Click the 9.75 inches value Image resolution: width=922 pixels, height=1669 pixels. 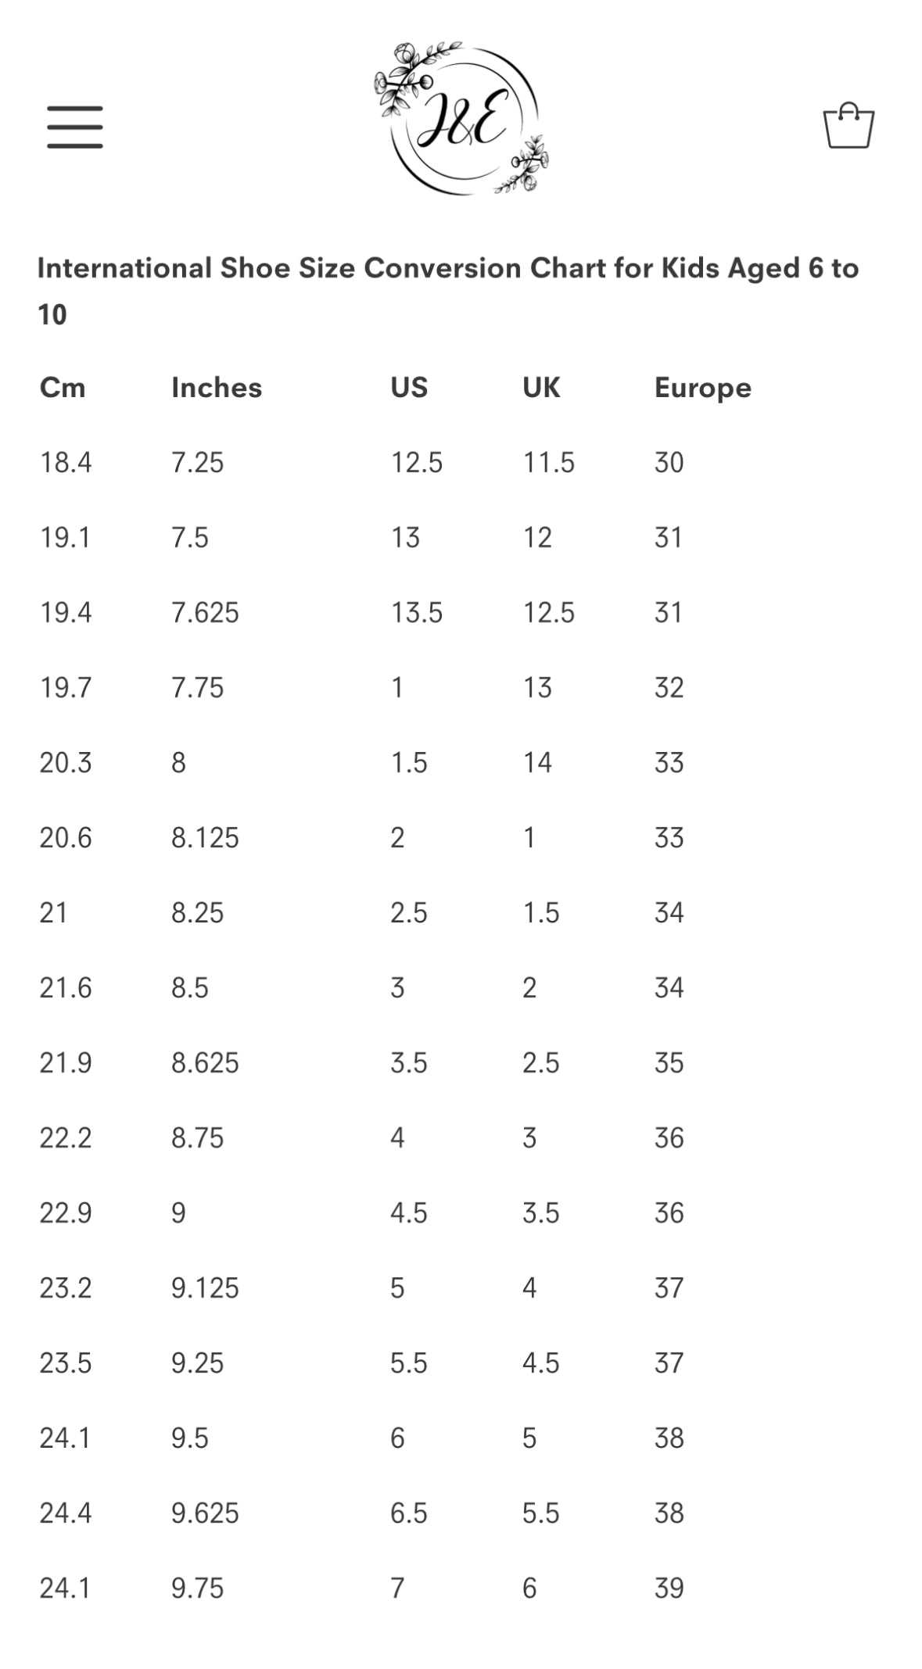[x=197, y=1588]
